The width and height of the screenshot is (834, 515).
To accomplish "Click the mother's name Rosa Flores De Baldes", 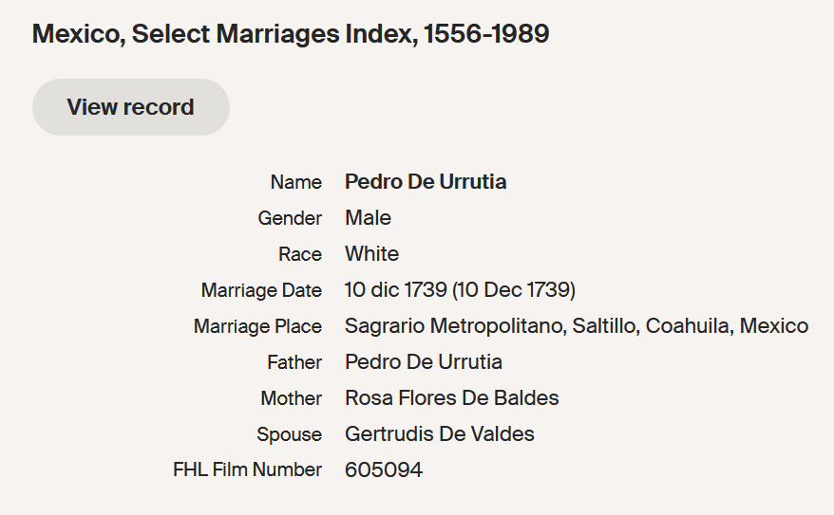I will [x=451, y=398].
